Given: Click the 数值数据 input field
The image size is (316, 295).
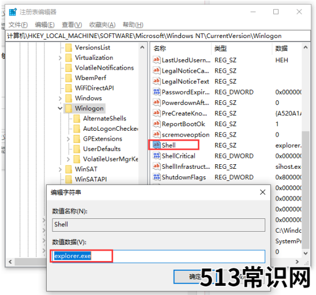Looking at the screenshot, I should pos(159,256).
